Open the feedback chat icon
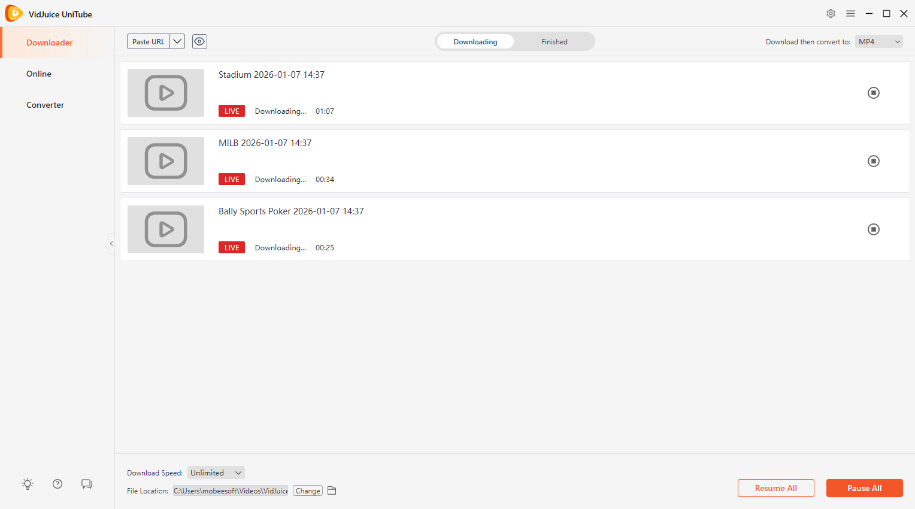 pyautogui.click(x=87, y=484)
